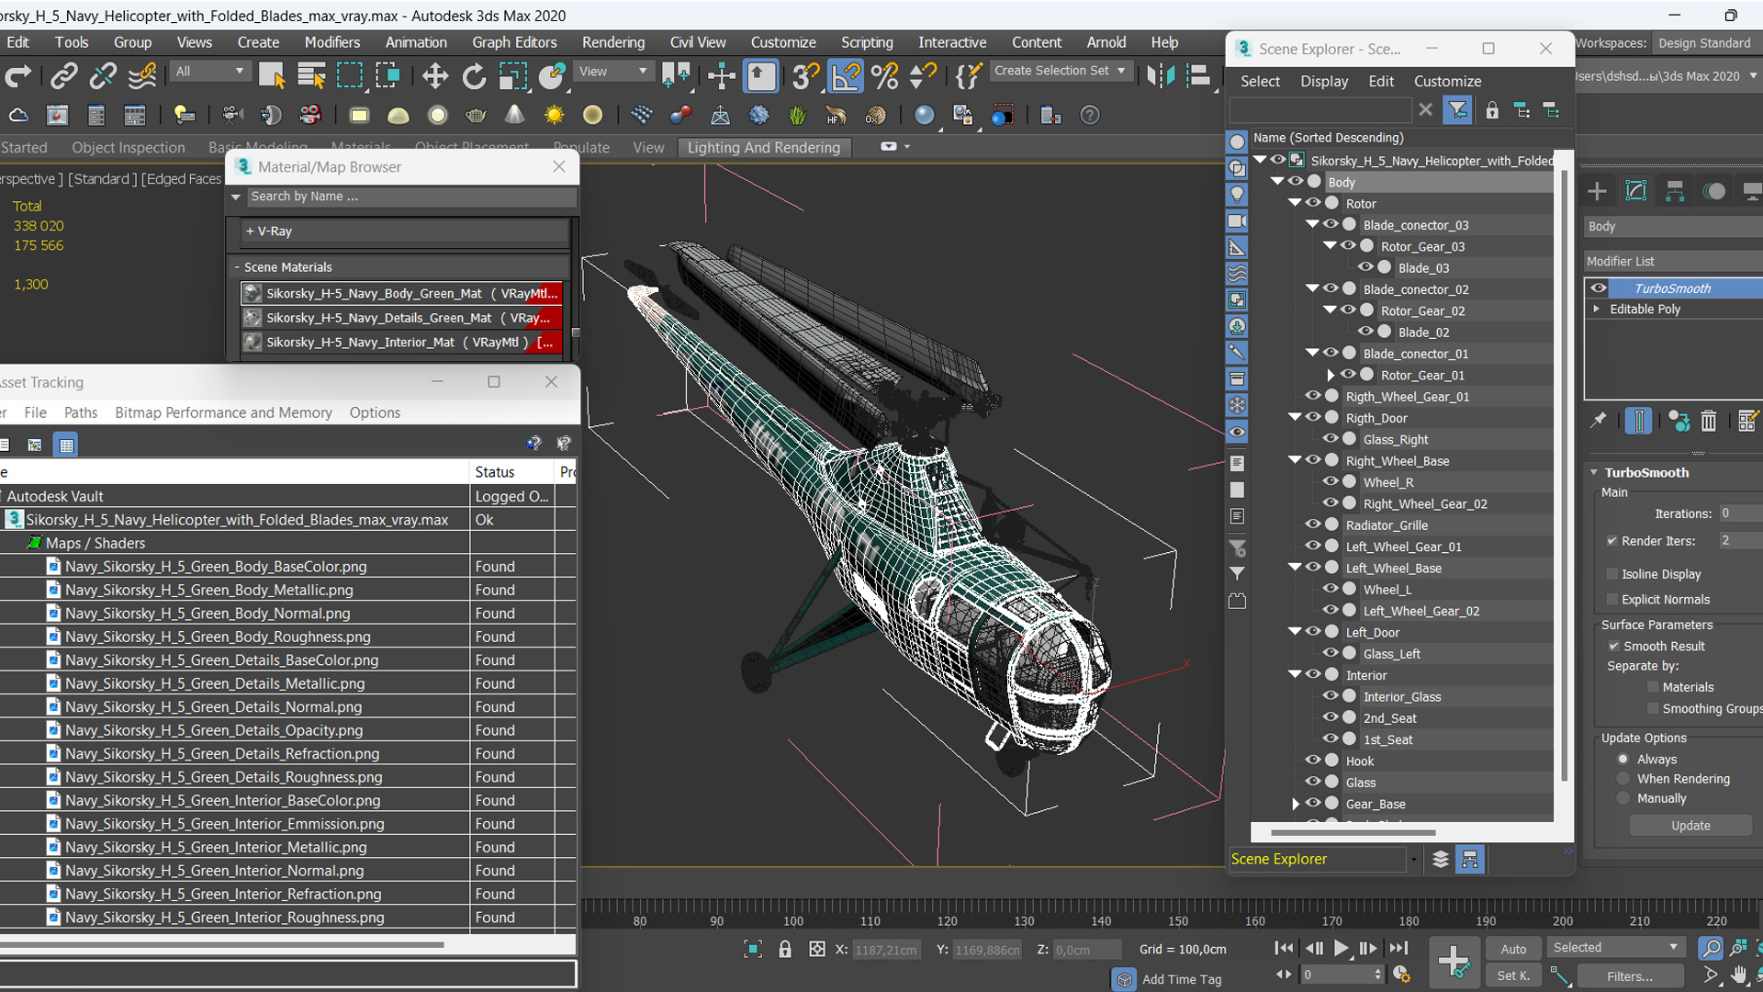Collapse the Body tree node
1763x992 pixels.
click(x=1277, y=182)
